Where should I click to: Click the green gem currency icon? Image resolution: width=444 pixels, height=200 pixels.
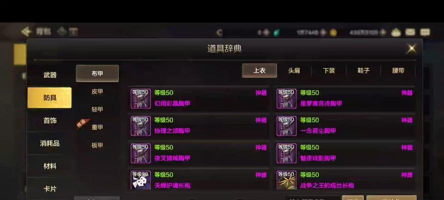point(276,33)
